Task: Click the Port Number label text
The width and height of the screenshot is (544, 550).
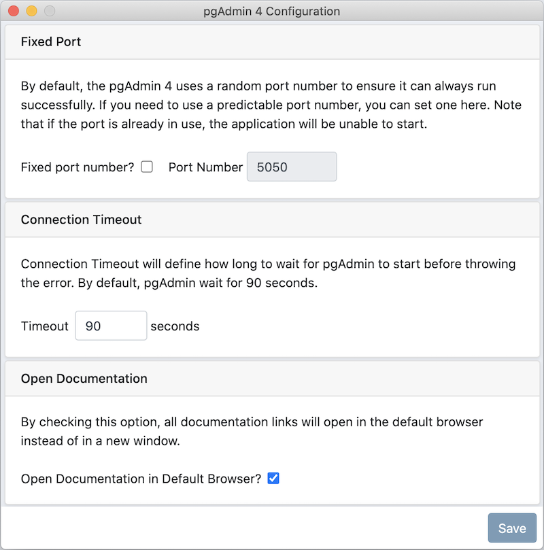Action: (x=205, y=167)
